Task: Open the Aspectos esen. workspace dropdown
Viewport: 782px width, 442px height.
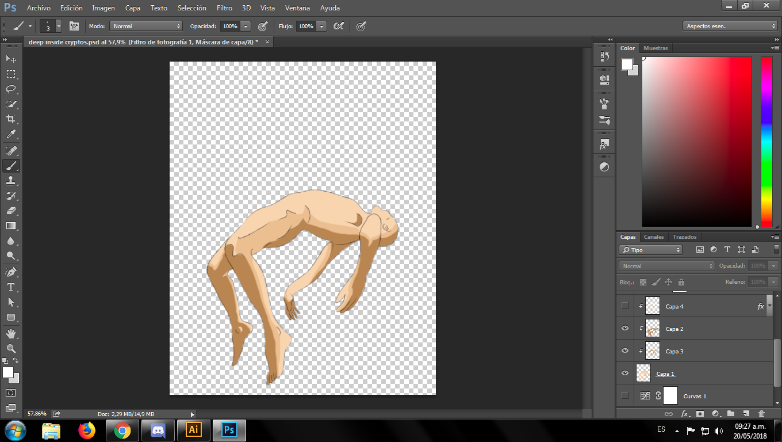Action: pyautogui.click(x=730, y=26)
